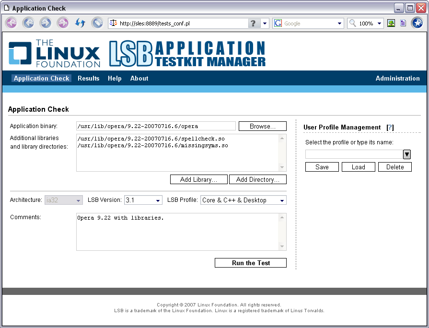Image resolution: width=429 pixels, height=328 pixels.
Task: Click the Additional libraries text area
Action: click(177, 153)
